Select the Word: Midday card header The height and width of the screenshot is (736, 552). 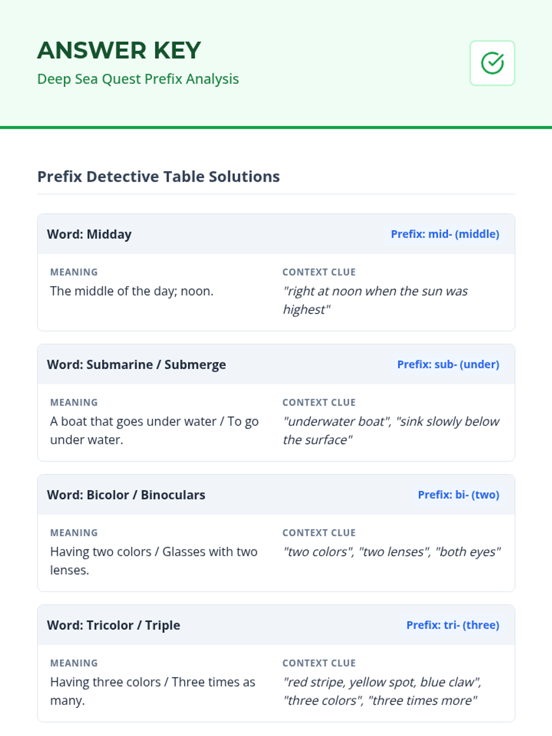89,234
